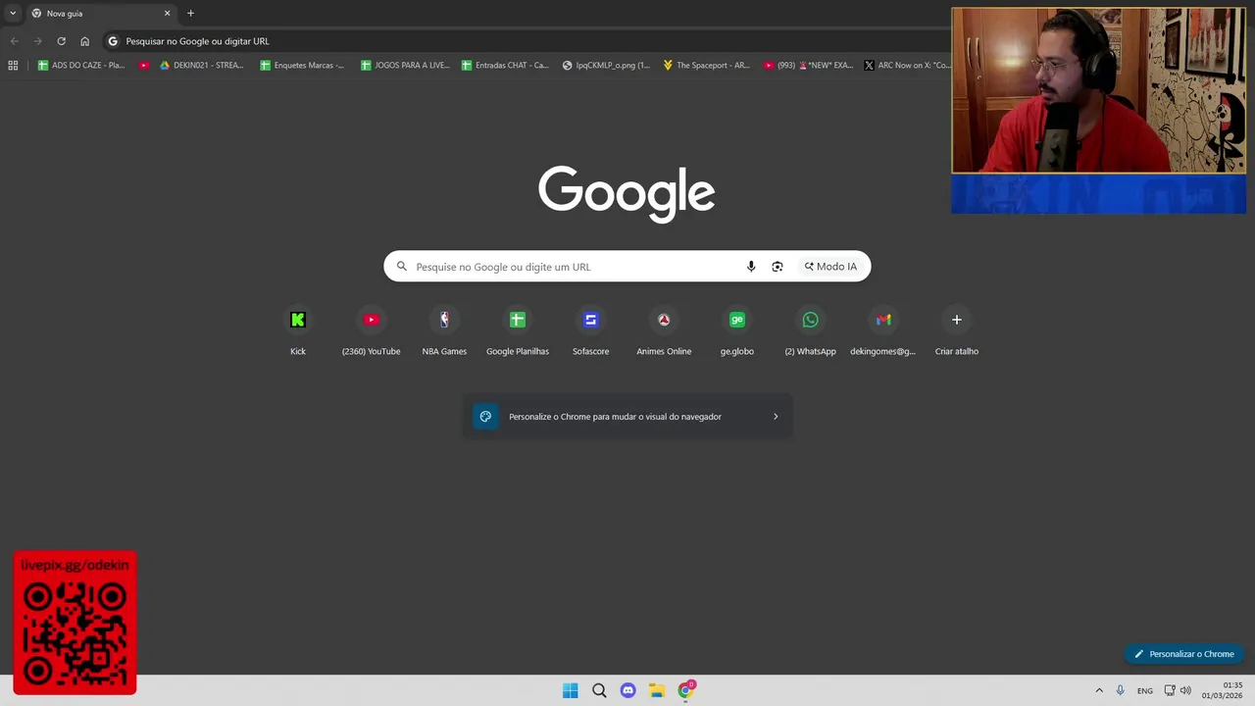Go to the home page
This screenshot has height=706, width=1255.
point(84,41)
